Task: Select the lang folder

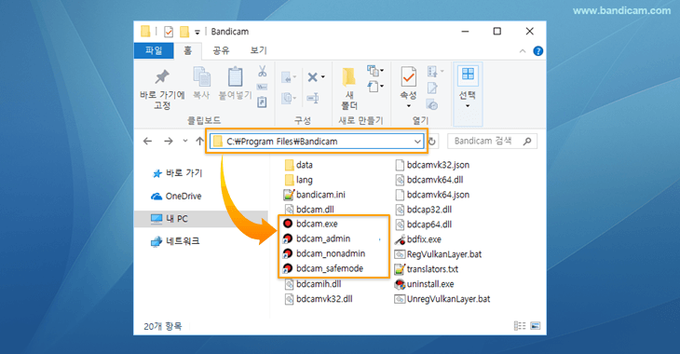Action: (299, 180)
